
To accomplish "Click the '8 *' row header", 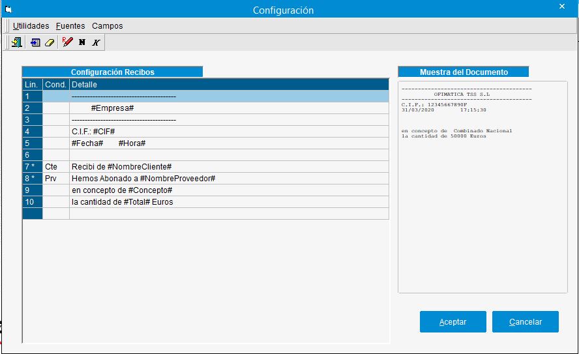I will click(x=33, y=179).
